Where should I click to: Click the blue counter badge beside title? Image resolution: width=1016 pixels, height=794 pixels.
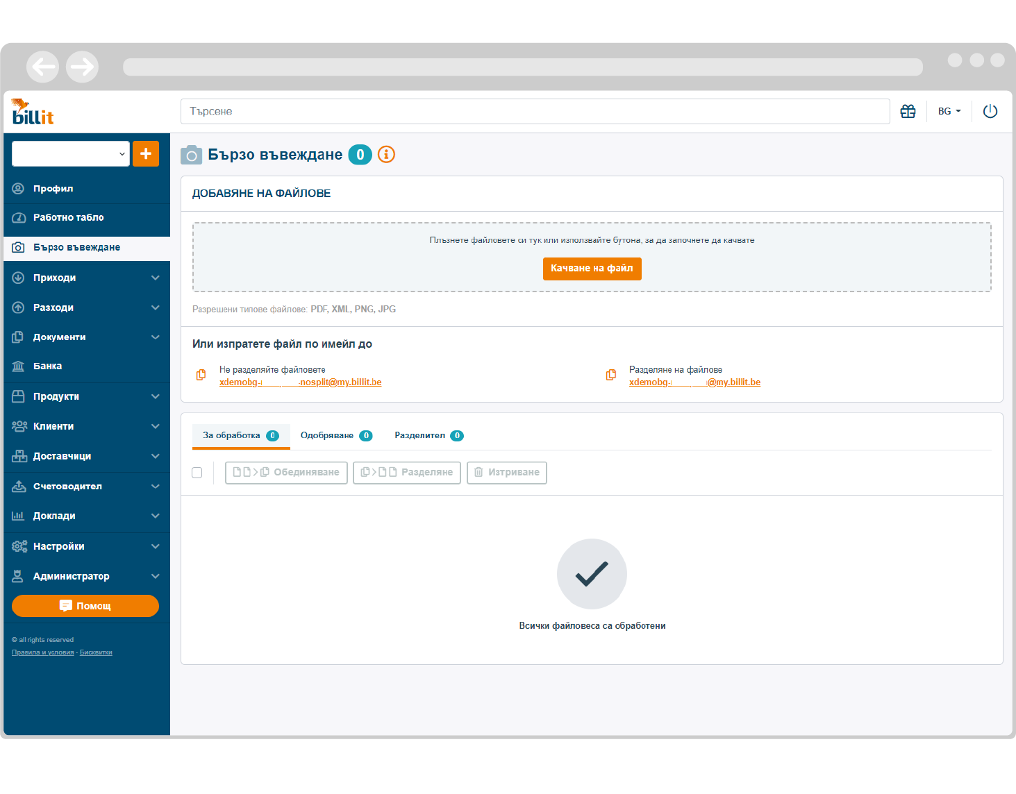360,155
